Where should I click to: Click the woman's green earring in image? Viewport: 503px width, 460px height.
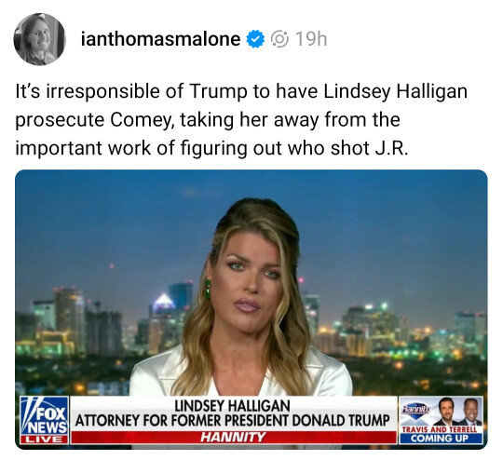208,290
